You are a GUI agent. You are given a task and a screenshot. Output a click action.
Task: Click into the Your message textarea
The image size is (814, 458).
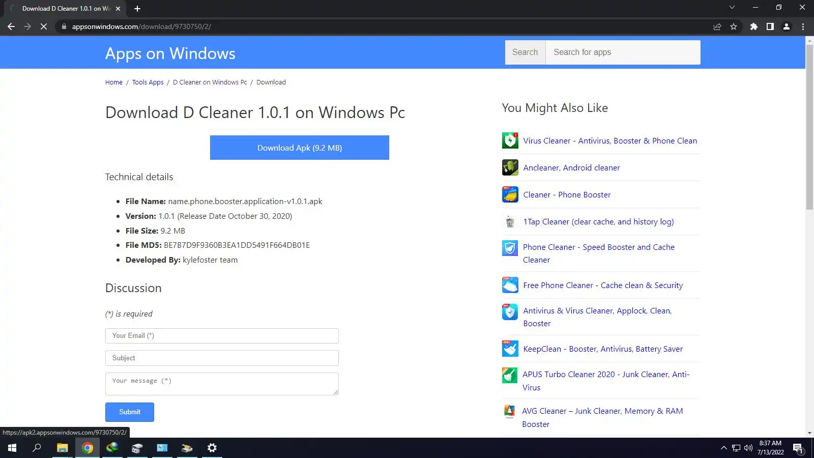[x=222, y=384]
